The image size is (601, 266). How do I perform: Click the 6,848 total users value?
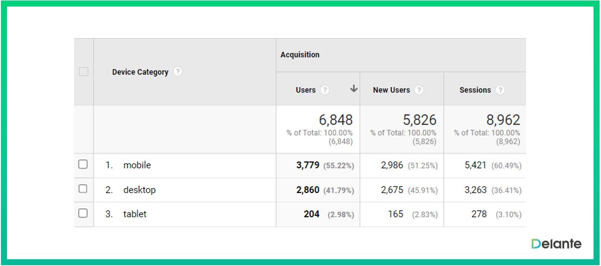click(336, 120)
